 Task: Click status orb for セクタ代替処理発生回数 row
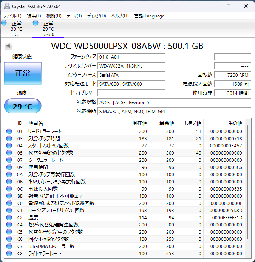(x=9, y=225)
